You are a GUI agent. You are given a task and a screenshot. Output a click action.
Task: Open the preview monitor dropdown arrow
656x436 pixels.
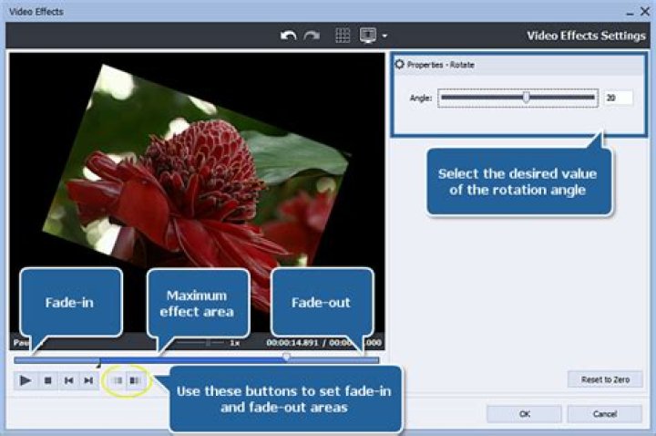click(x=384, y=36)
